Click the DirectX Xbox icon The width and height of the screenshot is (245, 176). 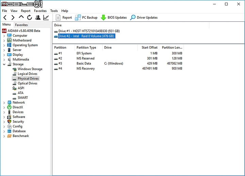tap(10, 107)
